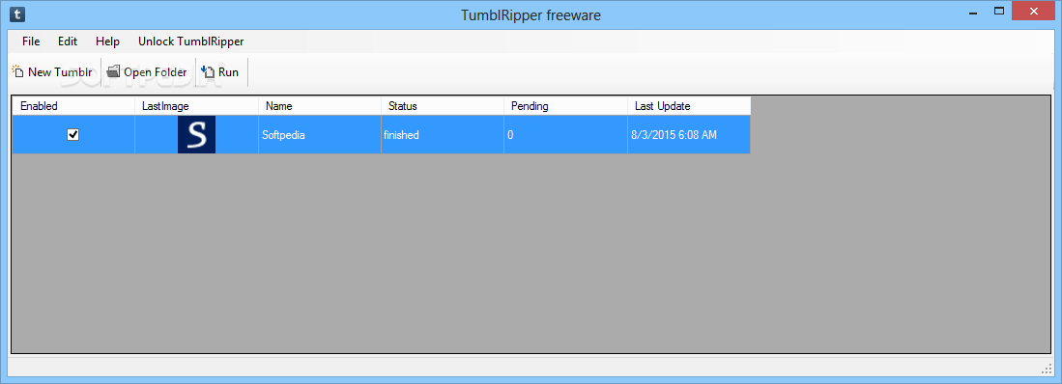The image size is (1062, 384).
Task: Open the Help menu
Action: click(x=107, y=41)
